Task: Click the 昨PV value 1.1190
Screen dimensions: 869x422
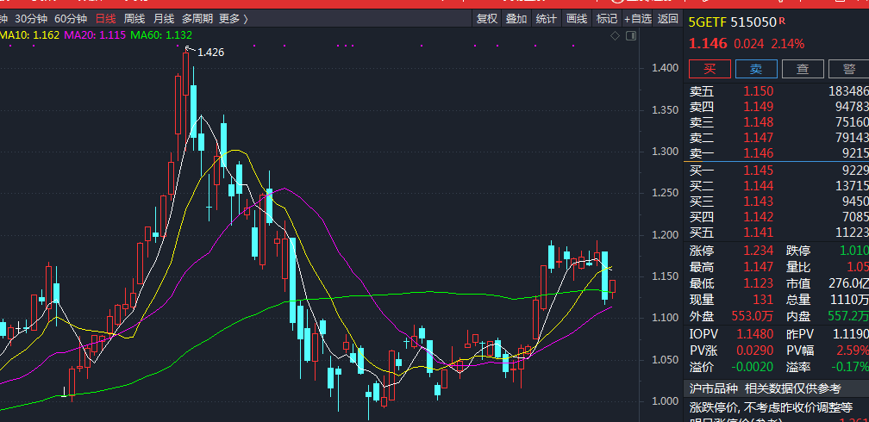Action: pos(851,334)
